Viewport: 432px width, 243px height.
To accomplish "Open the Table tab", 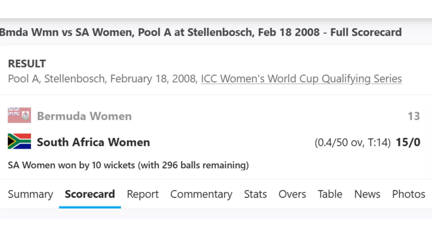I will click(330, 194).
